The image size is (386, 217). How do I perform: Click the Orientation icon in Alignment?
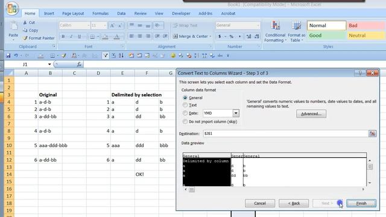157,25
